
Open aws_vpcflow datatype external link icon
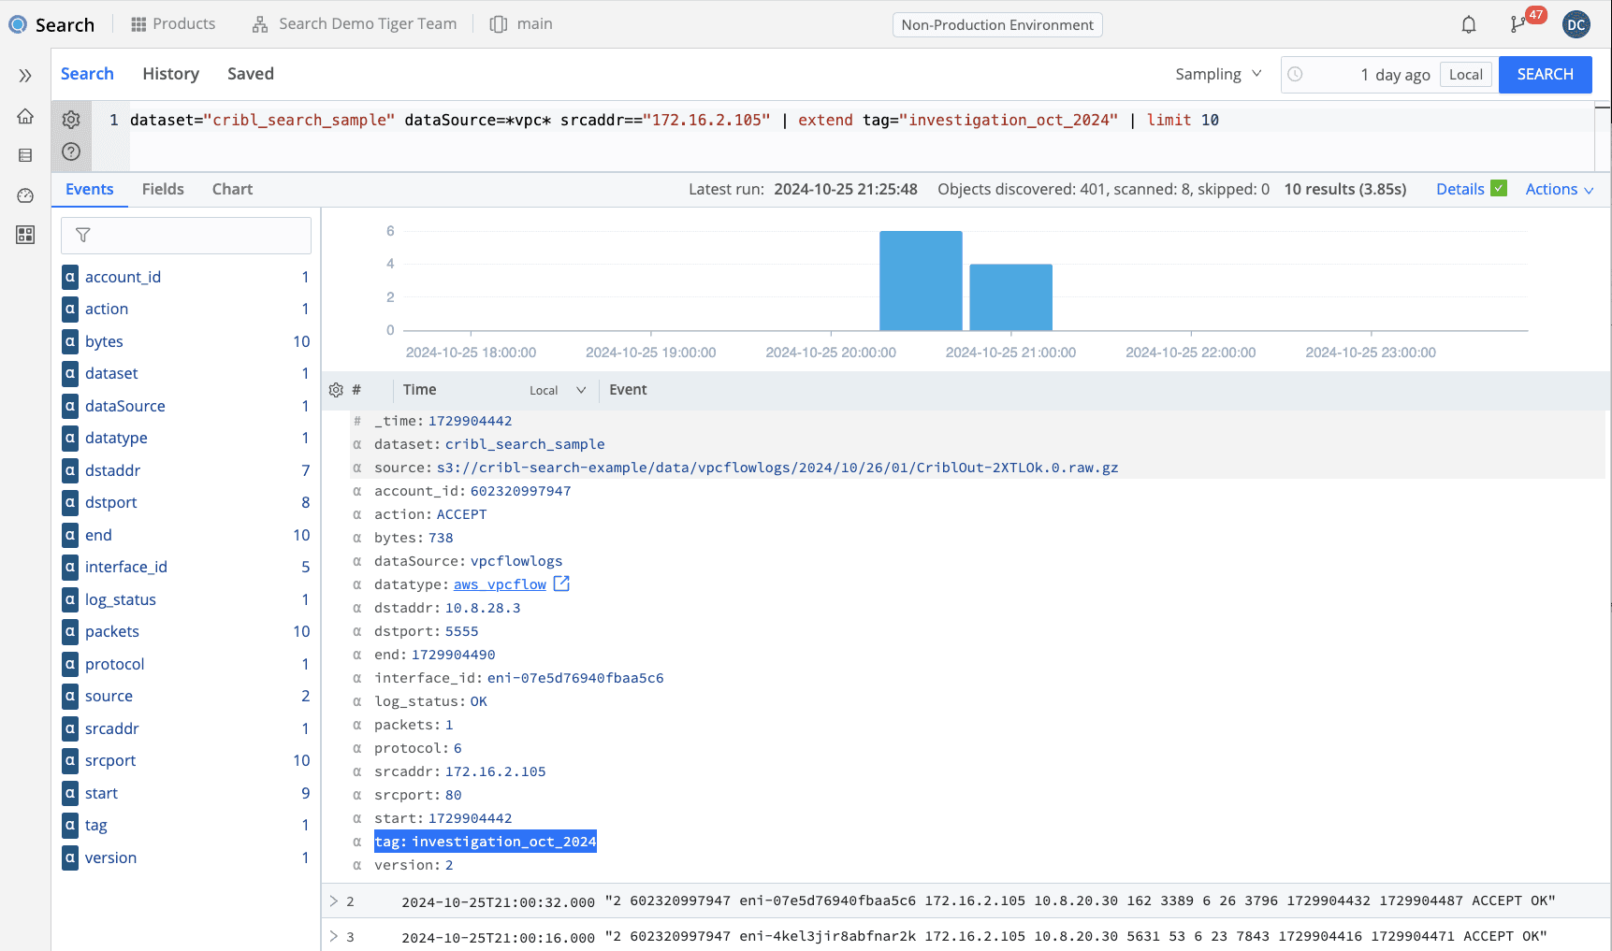[x=561, y=584]
